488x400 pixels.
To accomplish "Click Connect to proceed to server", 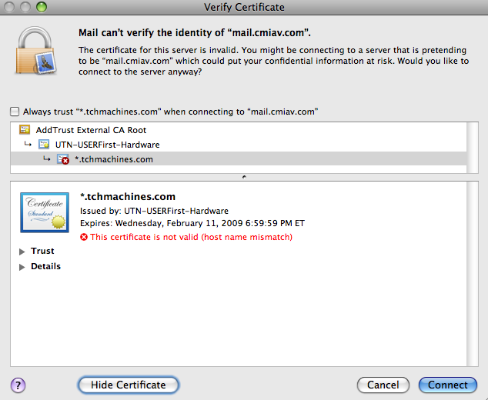I will click(447, 385).
